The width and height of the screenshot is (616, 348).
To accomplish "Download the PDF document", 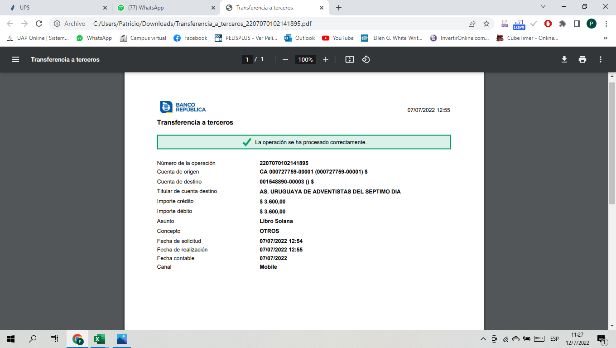I will tap(564, 59).
